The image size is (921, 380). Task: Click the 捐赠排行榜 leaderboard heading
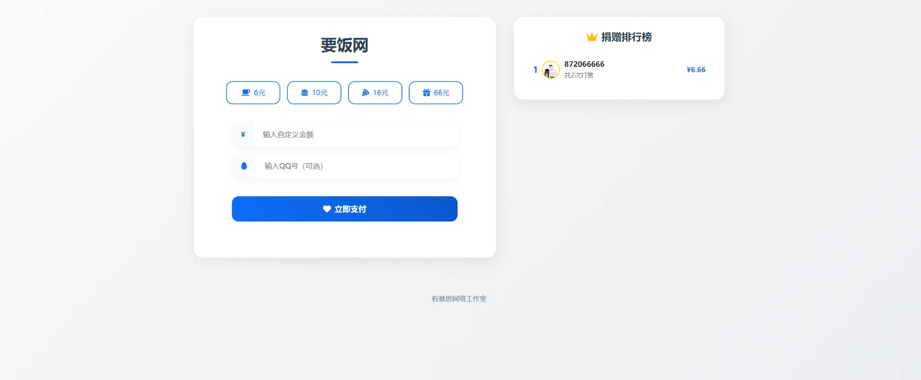coord(626,37)
